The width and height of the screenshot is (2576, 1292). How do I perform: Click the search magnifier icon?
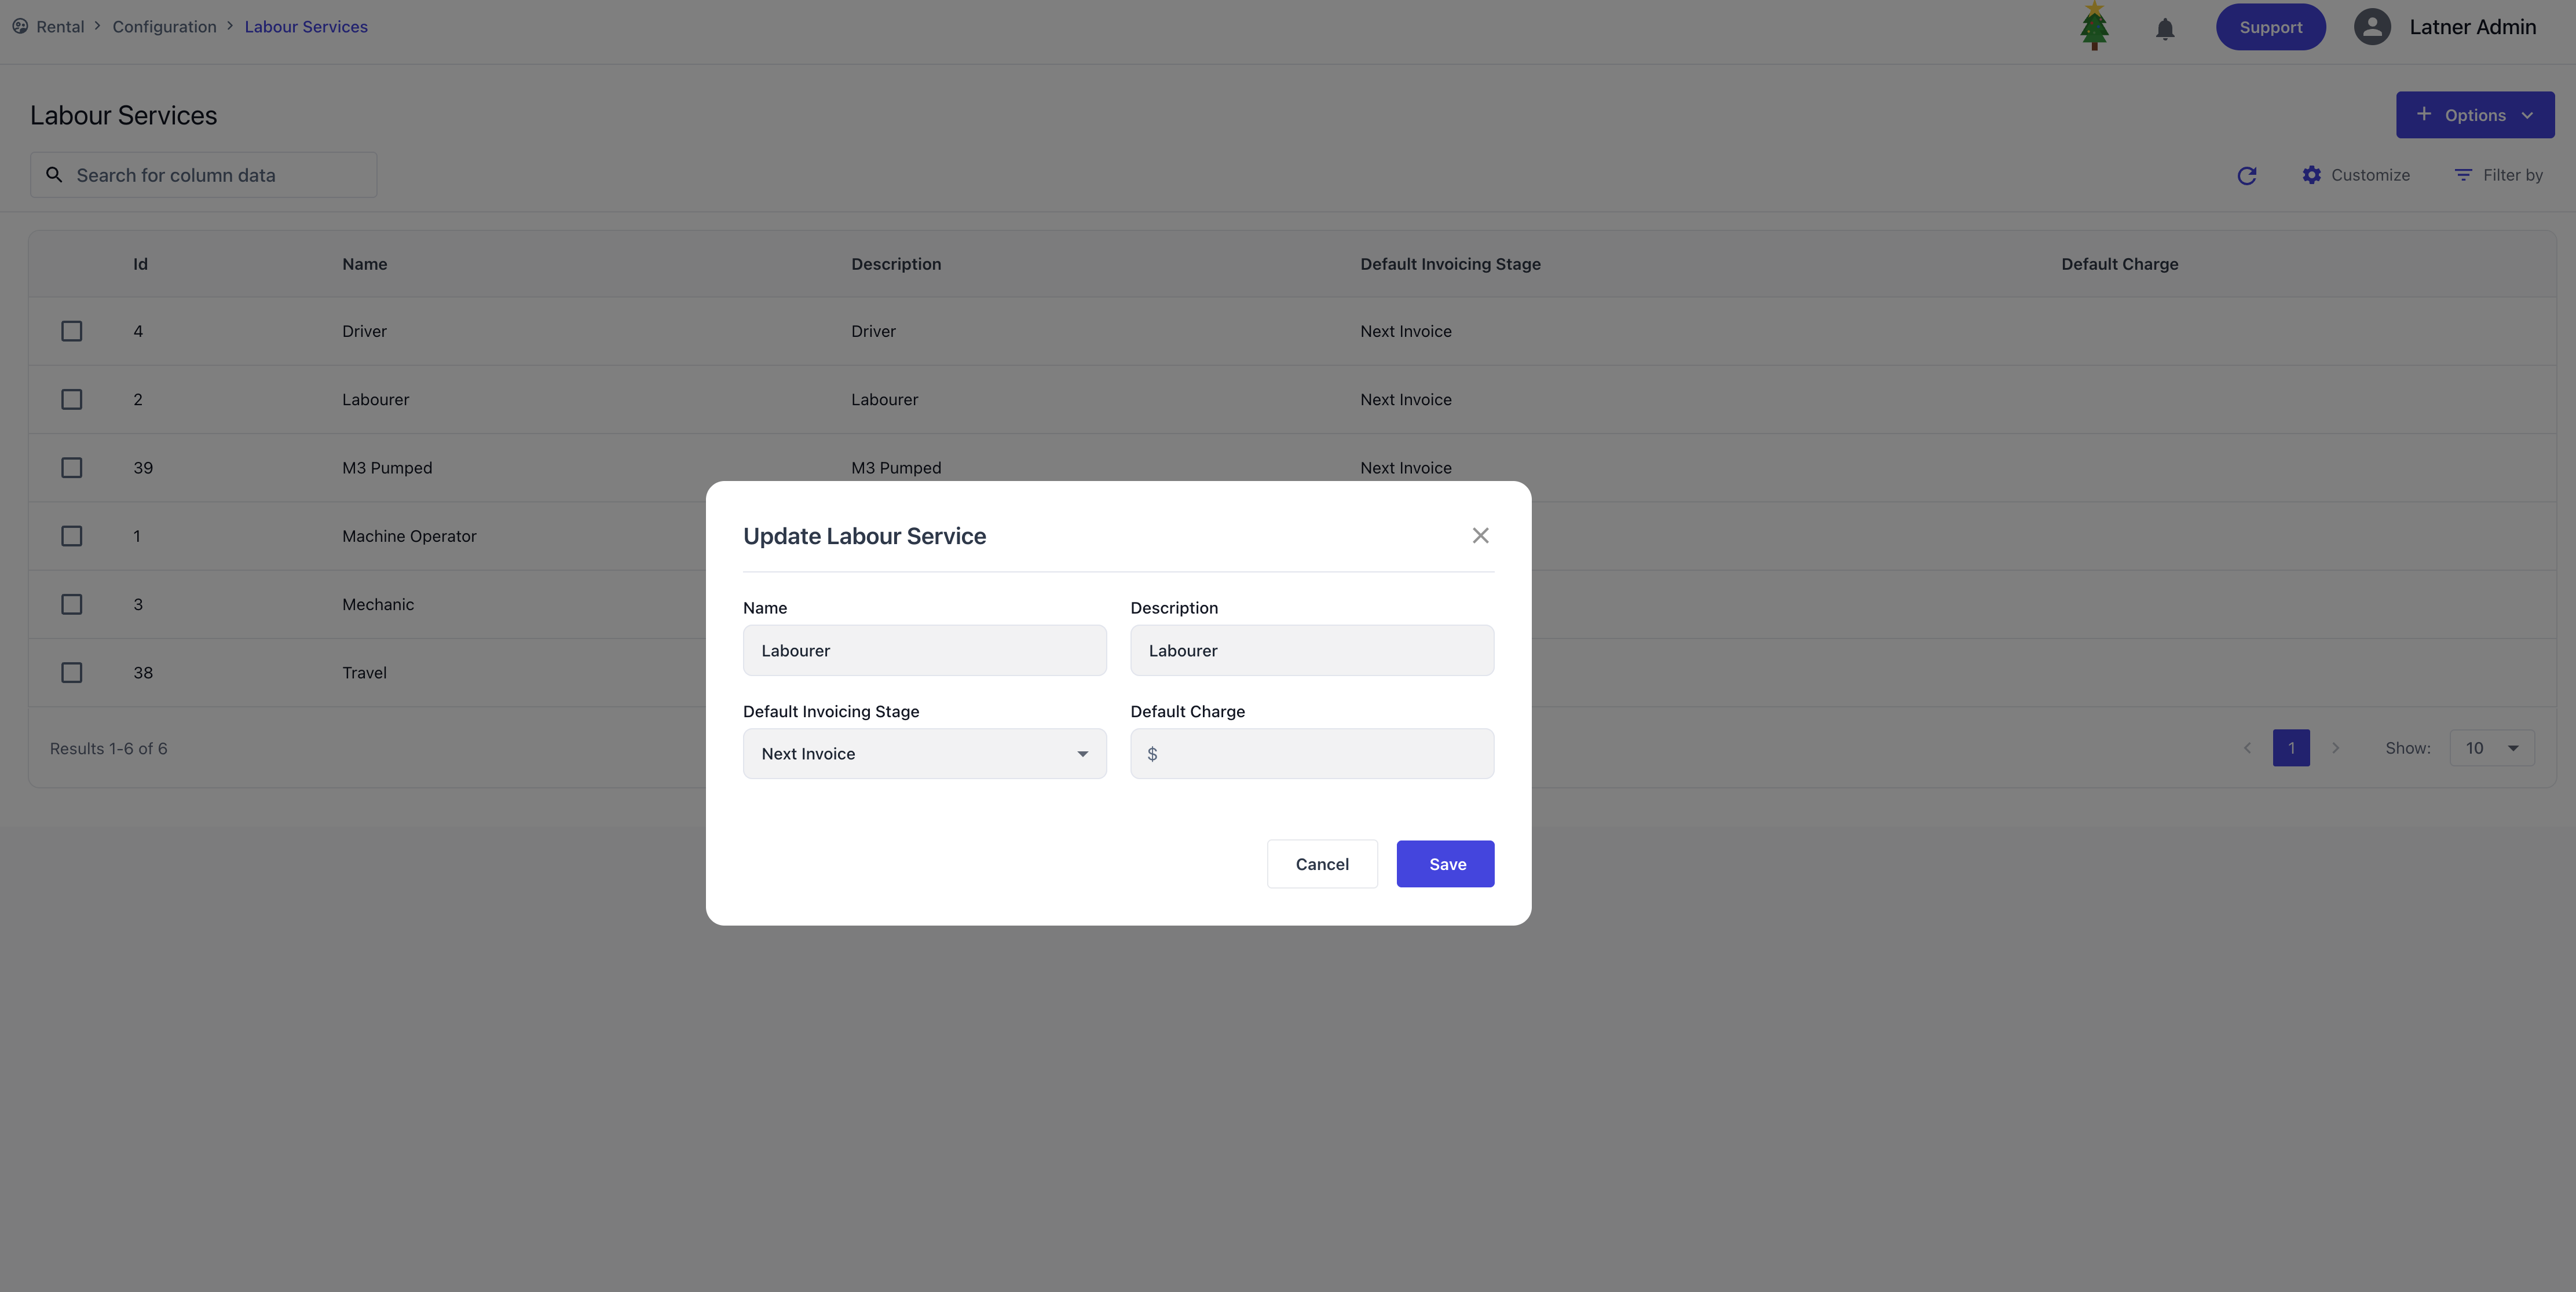tap(55, 175)
